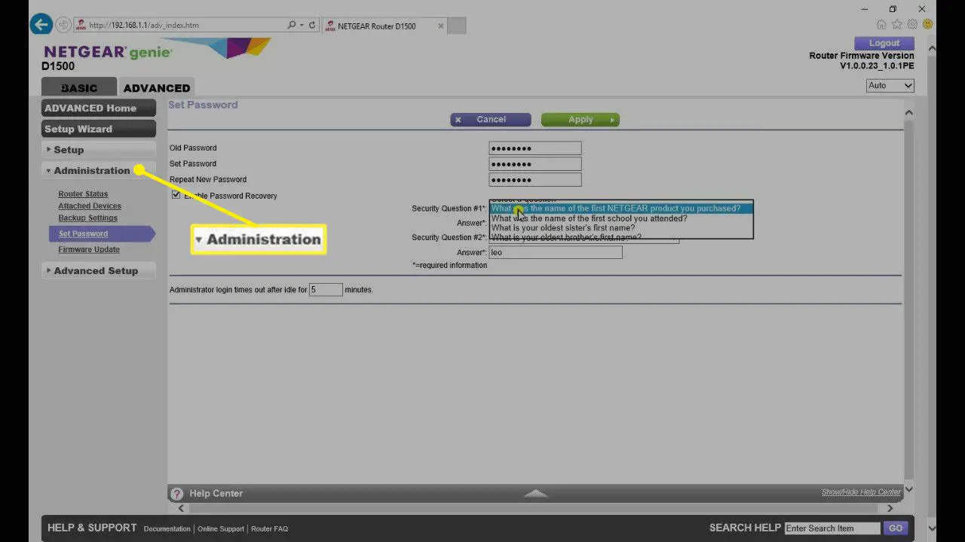Click the horizontal scrollbar right arrow
The image size is (965, 542).
click(x=890, y=508)
